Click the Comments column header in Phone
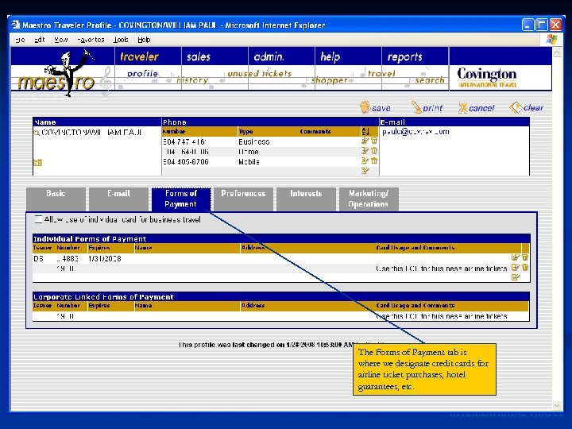 315,131
